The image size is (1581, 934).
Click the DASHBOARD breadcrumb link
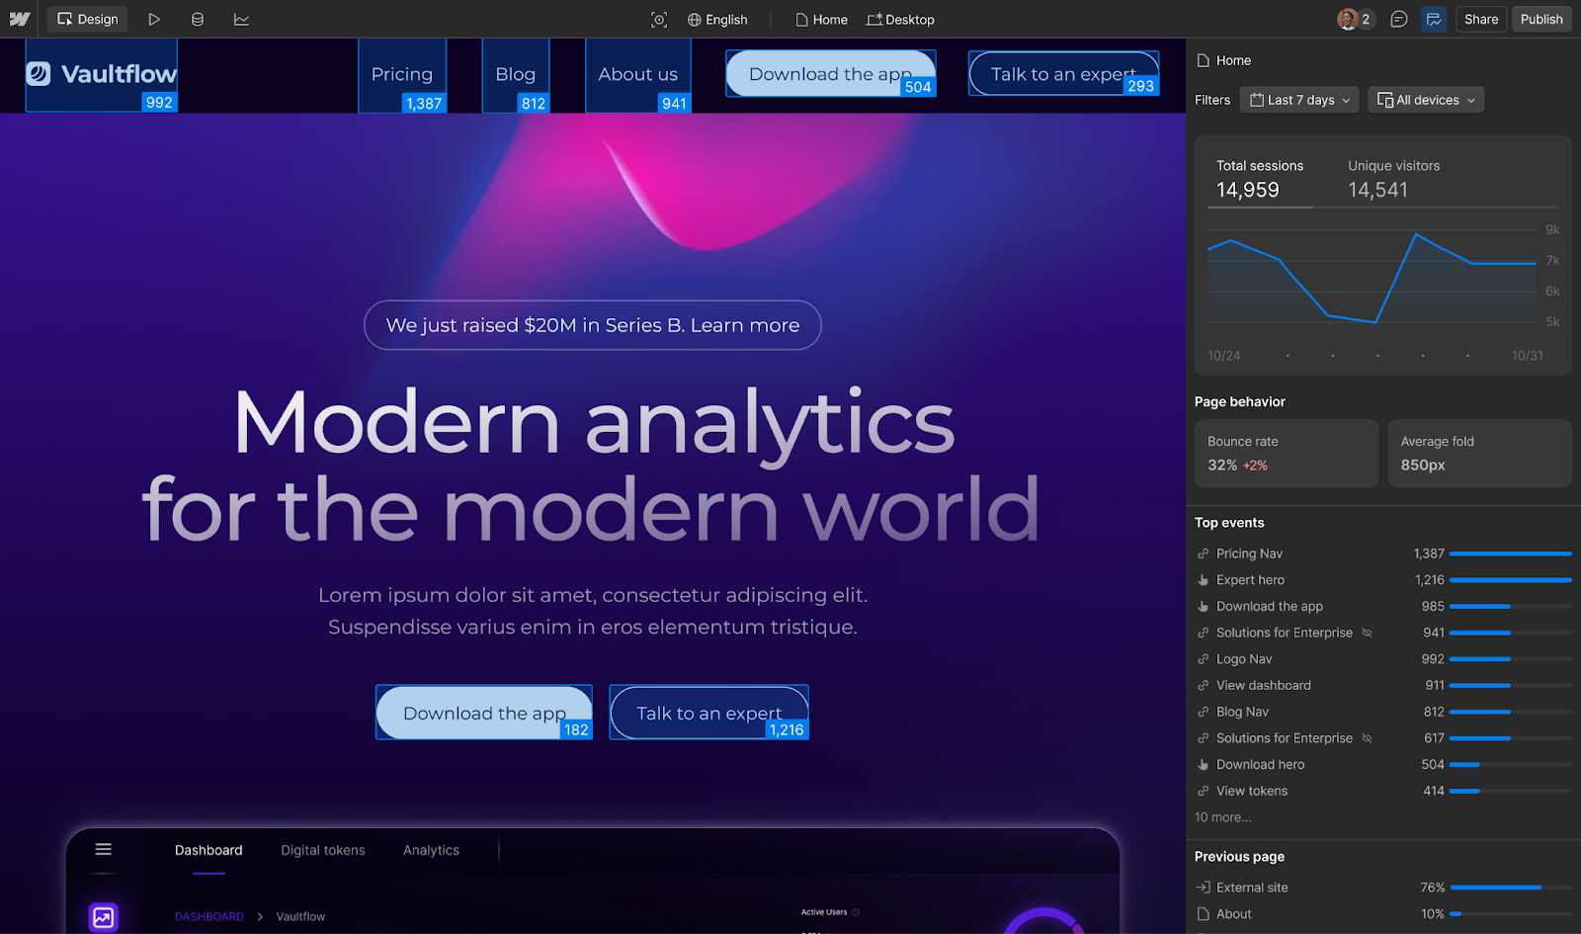point(209,917)
